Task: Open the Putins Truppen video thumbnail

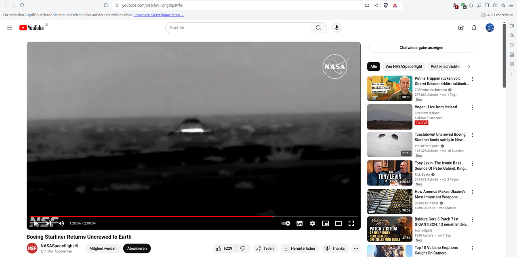Action: click(390, 88)
